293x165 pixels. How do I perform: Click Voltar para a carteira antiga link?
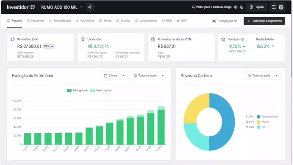coord(212,7)
